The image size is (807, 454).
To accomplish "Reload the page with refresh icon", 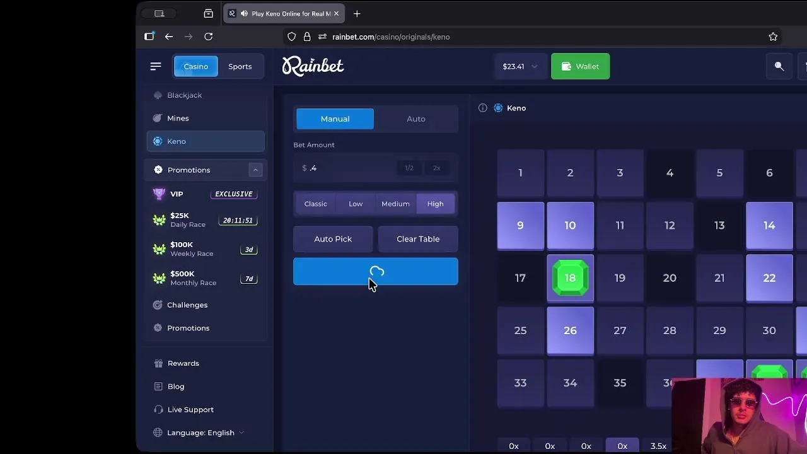I will 208,37.
